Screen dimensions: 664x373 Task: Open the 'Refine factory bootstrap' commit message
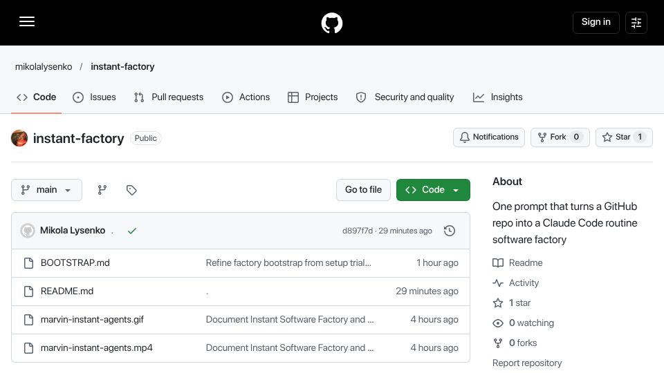pos(288,262)
